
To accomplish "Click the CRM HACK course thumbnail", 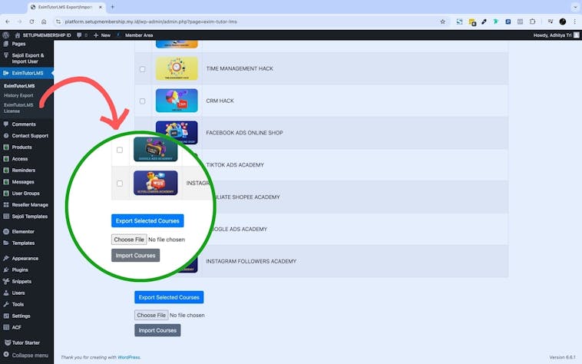I will point(177,101).
